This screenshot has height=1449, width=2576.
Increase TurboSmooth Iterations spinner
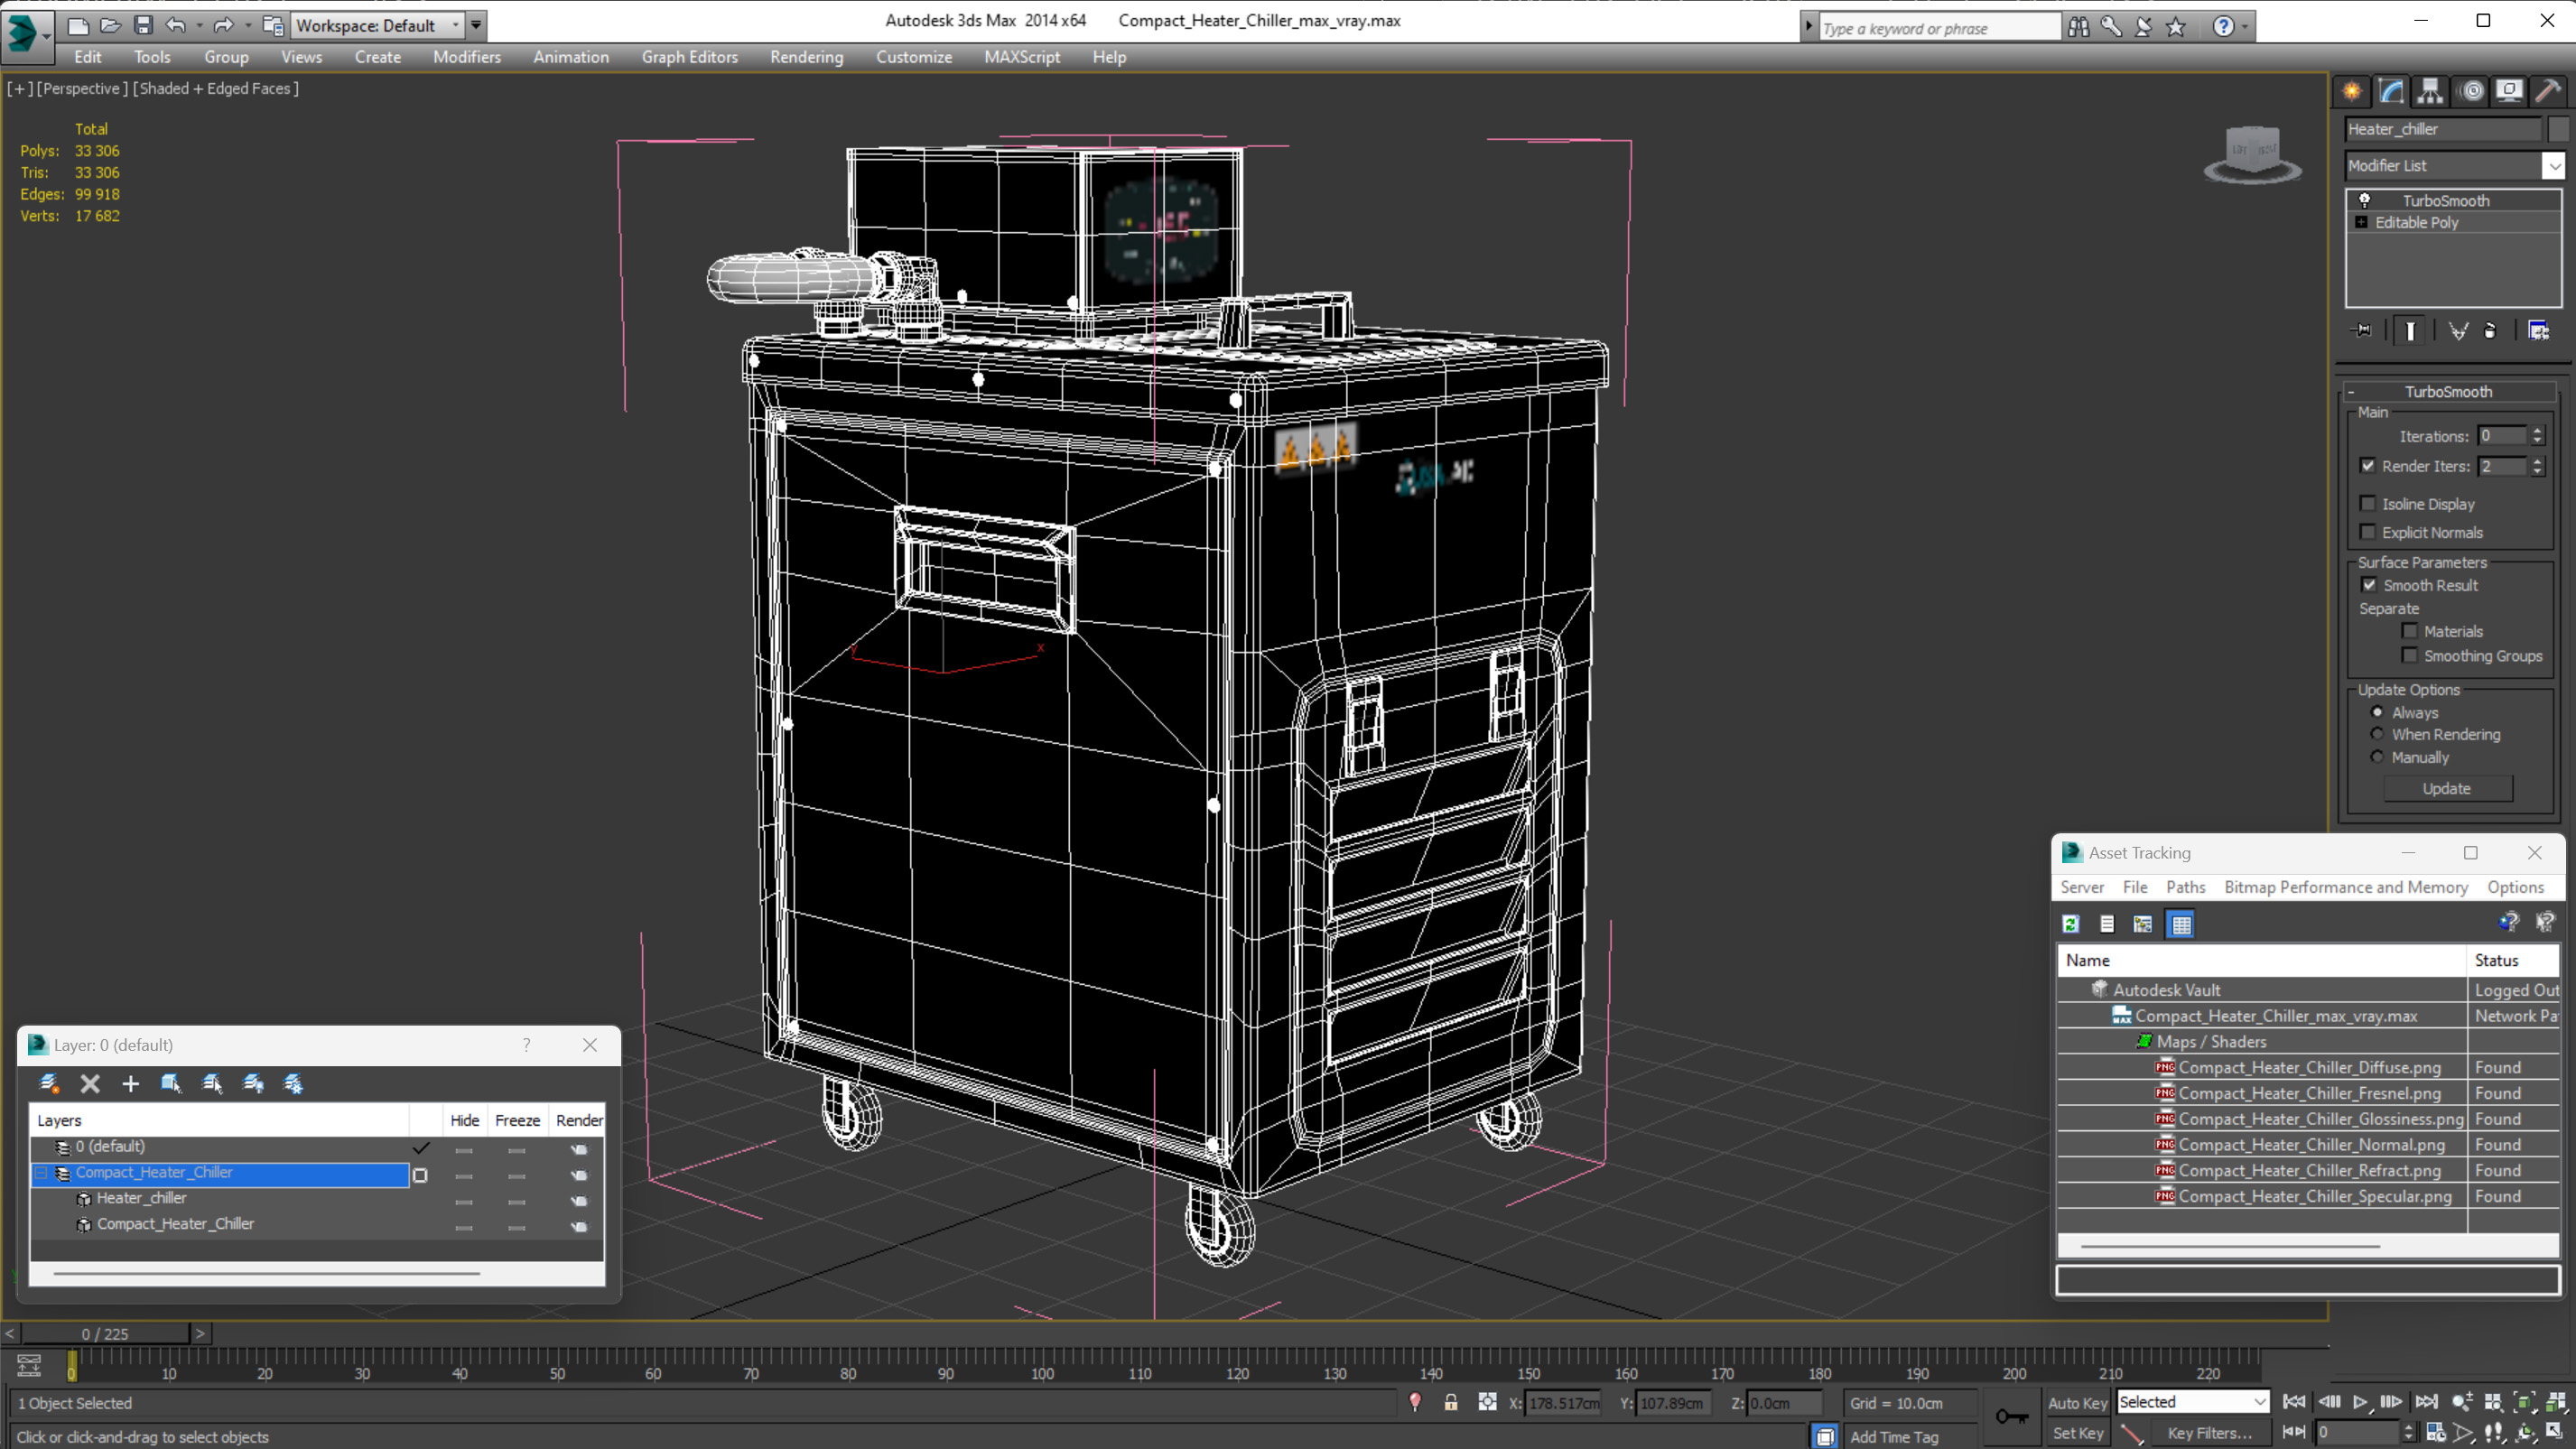tap(2537, 431)
